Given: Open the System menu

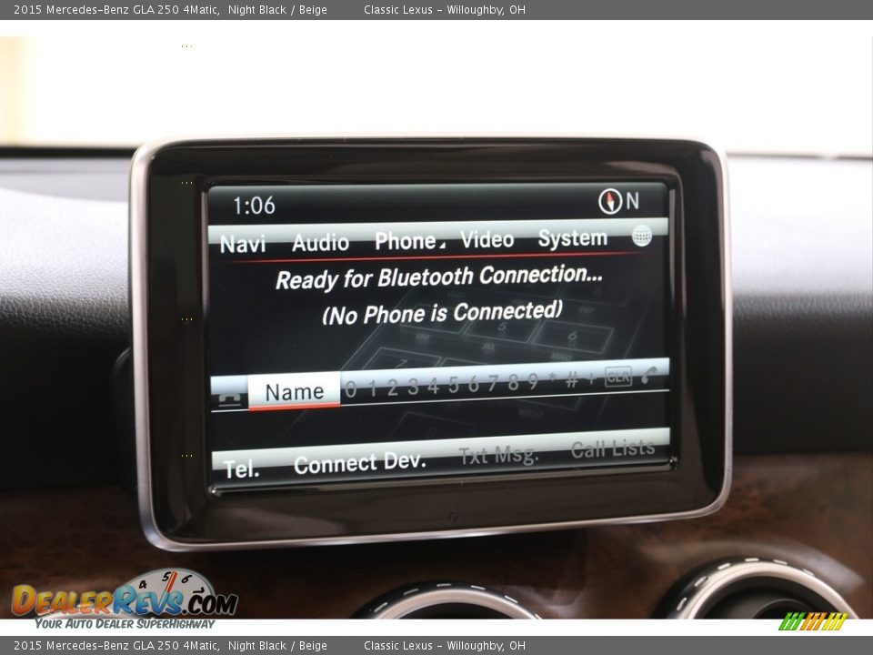Looking at the screenshot, I should coord(572,238).
